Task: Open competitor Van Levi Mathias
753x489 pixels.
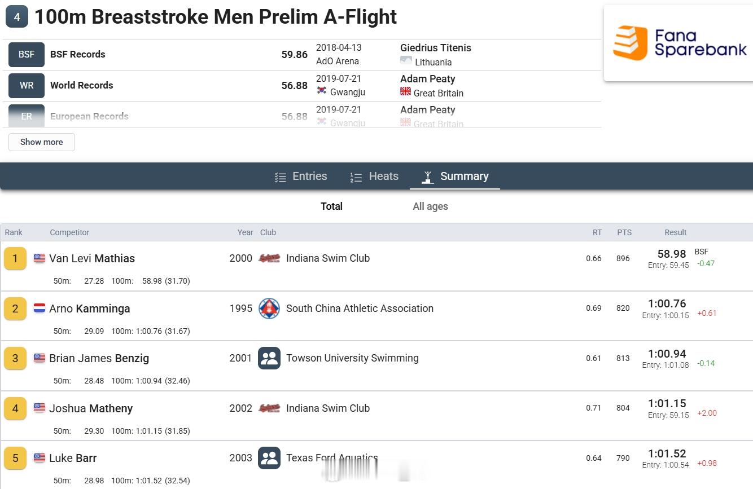Action: tap(92, 258)
